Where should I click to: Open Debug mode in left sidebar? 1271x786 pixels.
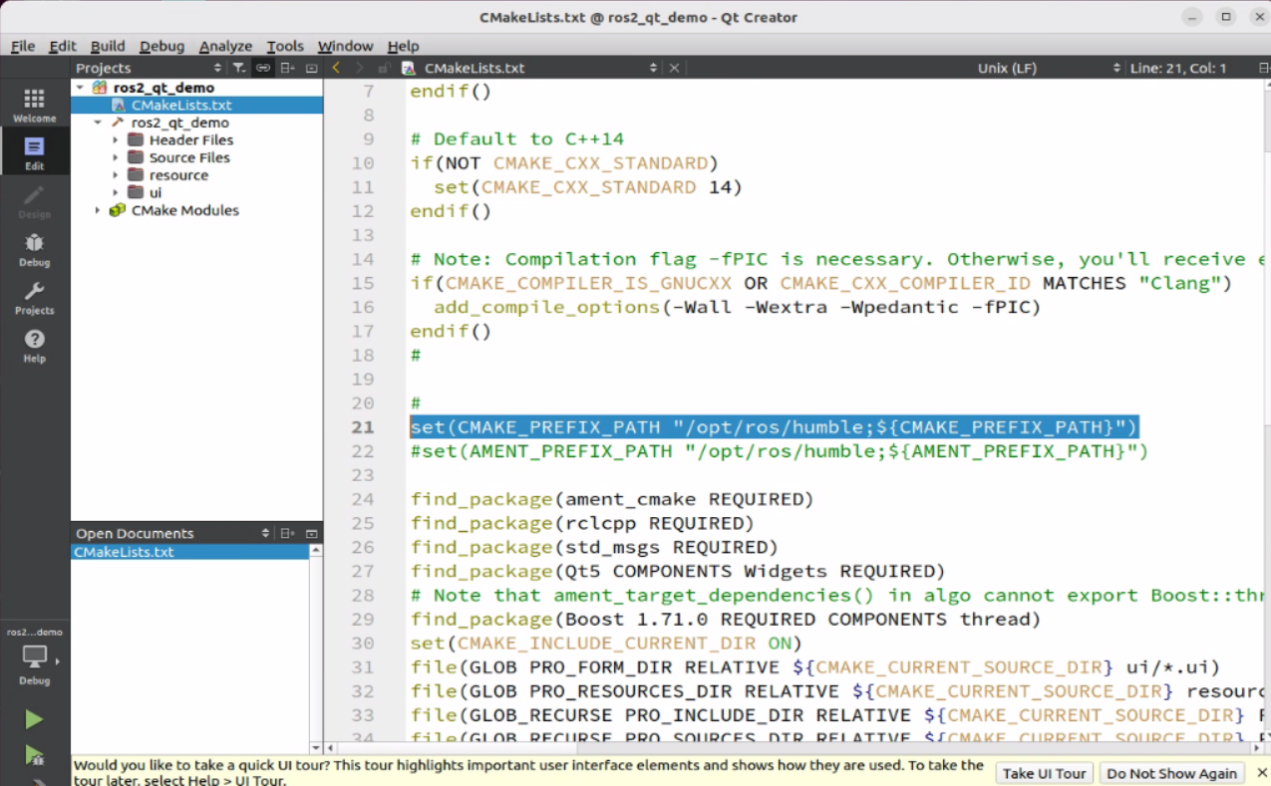pos(34,249)
